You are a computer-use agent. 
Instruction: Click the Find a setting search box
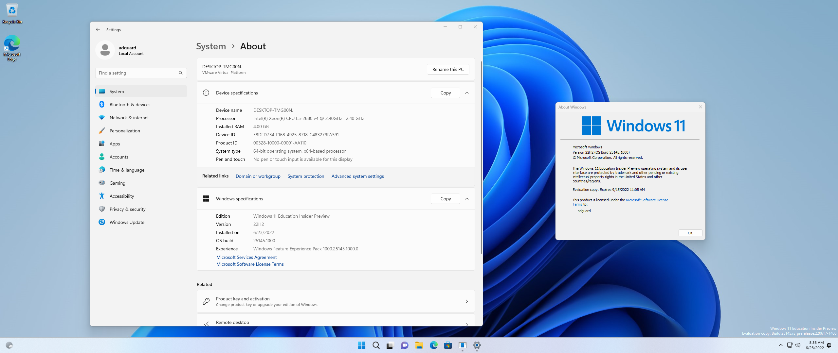point(141,73)
